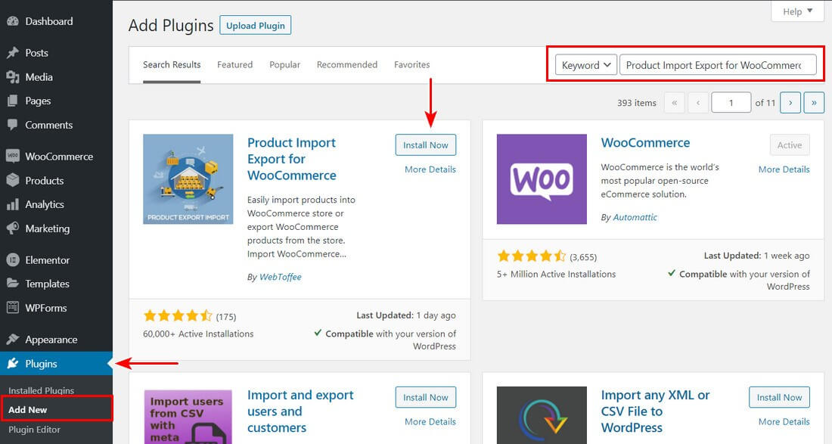Go to the next results page
This screenshot has width=832, height=444.
pos(790,103)
